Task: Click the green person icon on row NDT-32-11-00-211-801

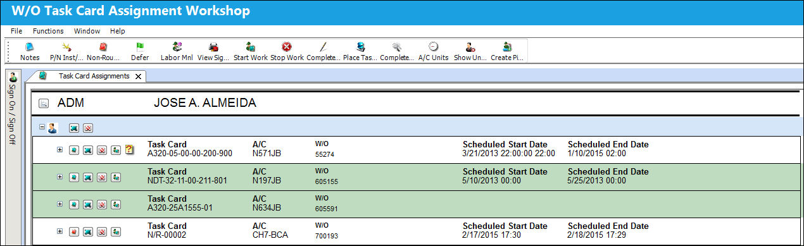Action: (x=116, y=178)
